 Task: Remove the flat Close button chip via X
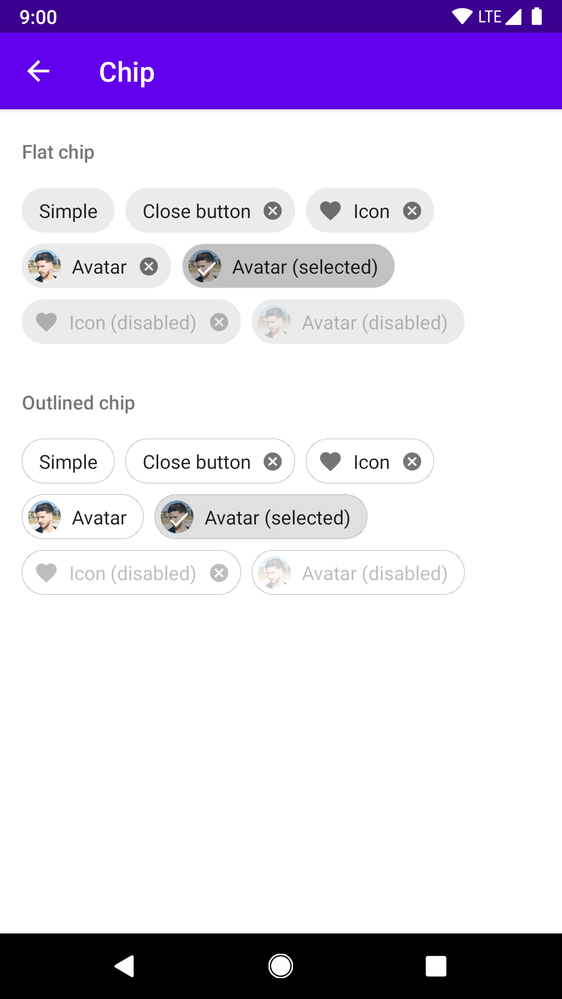[273, 211]
